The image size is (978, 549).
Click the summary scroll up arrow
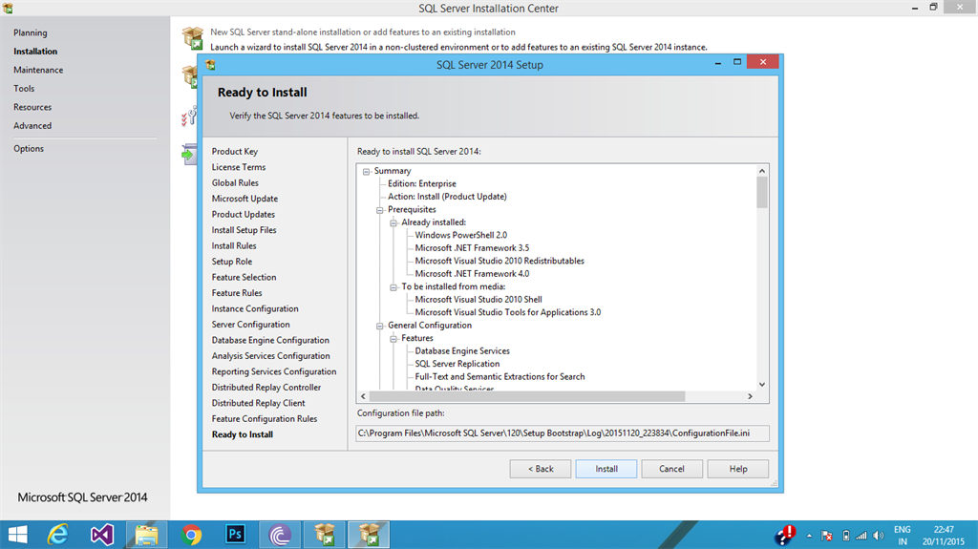[761, 170]
